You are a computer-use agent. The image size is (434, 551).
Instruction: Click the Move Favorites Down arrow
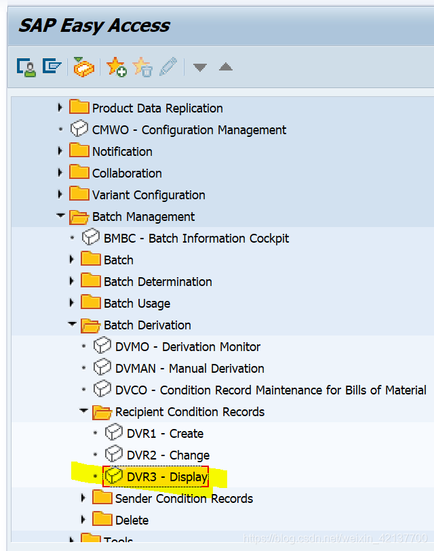[x=200, y=67]
